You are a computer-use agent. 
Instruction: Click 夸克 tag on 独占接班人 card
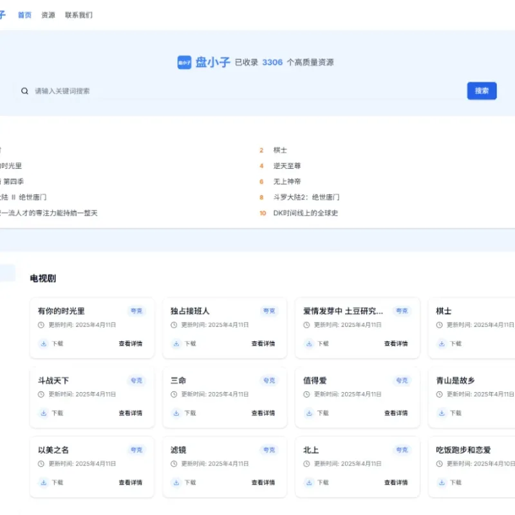(269, 311)
